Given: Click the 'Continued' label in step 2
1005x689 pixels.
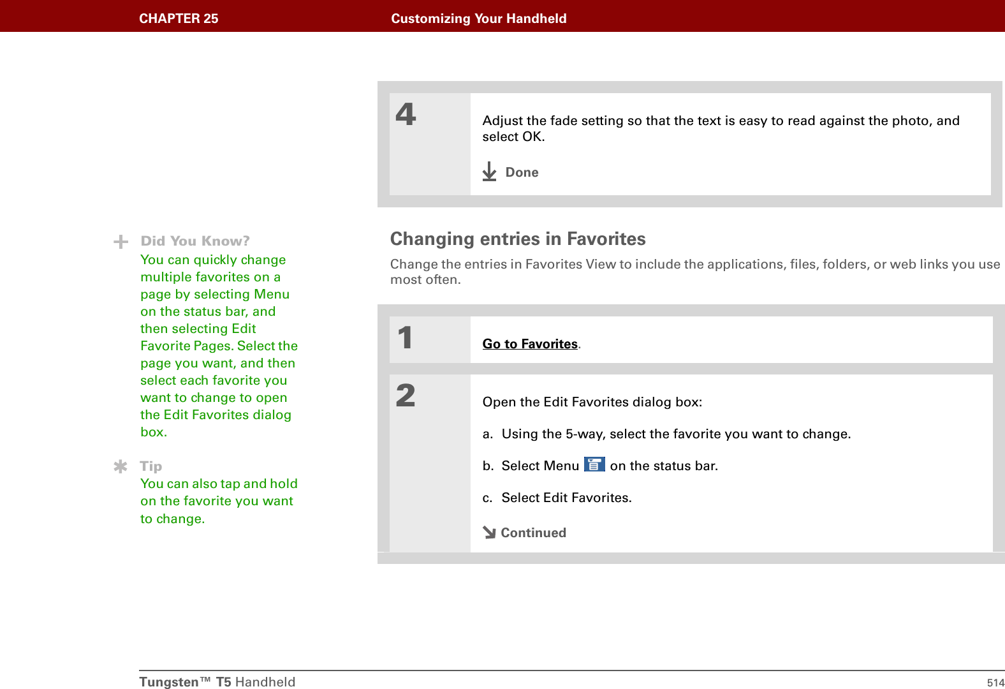Looking at the screenshot, I should pyautogui.click(x=533, y=533).
